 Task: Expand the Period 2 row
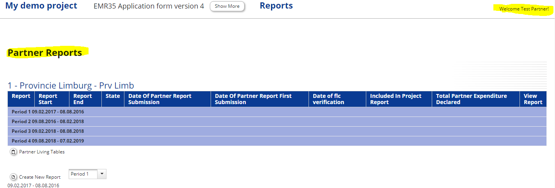point(48,122)
